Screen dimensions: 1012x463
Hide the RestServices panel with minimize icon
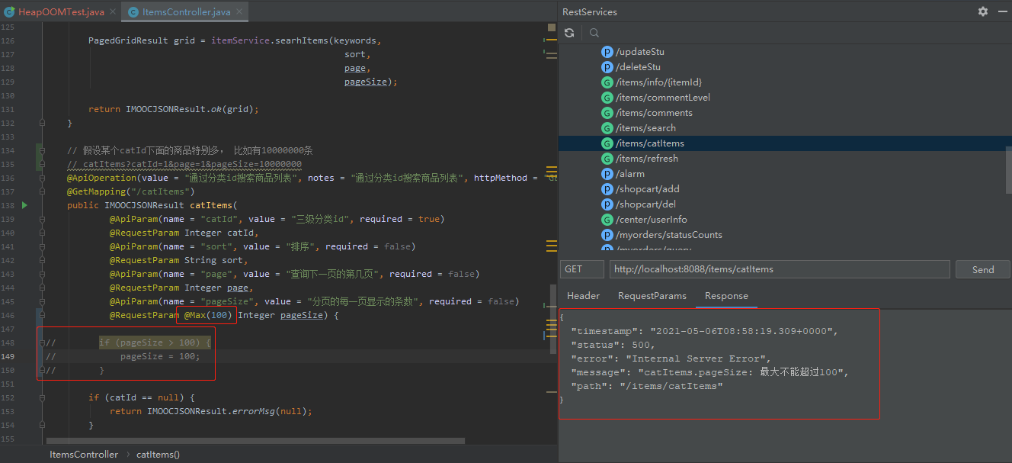coord(1001,11)
